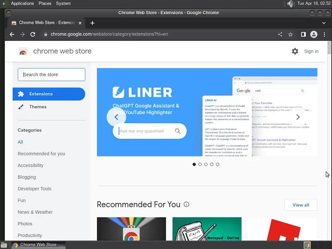
Task: Choose the News & Weather category
Action: coord(35,212)
